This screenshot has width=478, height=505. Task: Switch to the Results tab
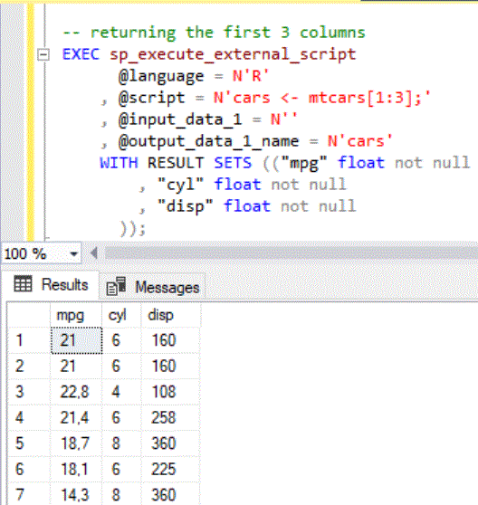[51, 285]
